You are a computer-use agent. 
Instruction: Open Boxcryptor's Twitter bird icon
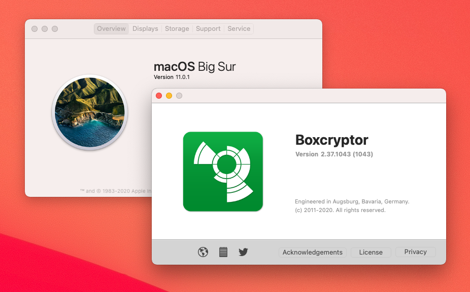(243, 252)
